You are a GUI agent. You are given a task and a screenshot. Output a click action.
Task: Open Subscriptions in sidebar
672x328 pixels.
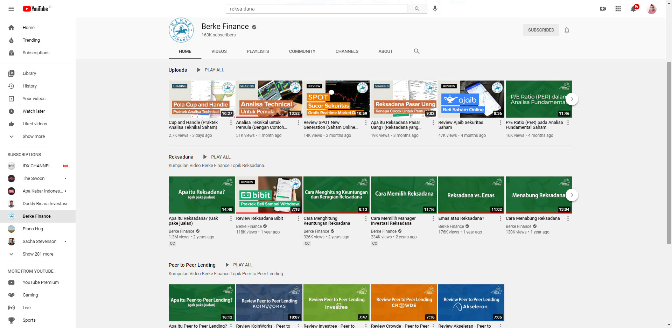[38, 53]
